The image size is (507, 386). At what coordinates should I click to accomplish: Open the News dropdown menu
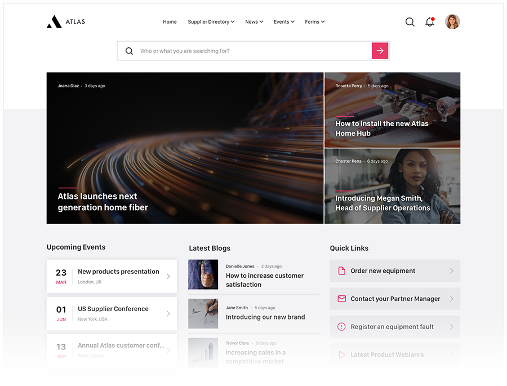pyautogui.click(x=253, y=21)
